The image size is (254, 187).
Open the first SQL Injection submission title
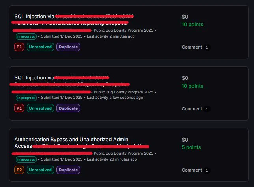pos(34,16)
